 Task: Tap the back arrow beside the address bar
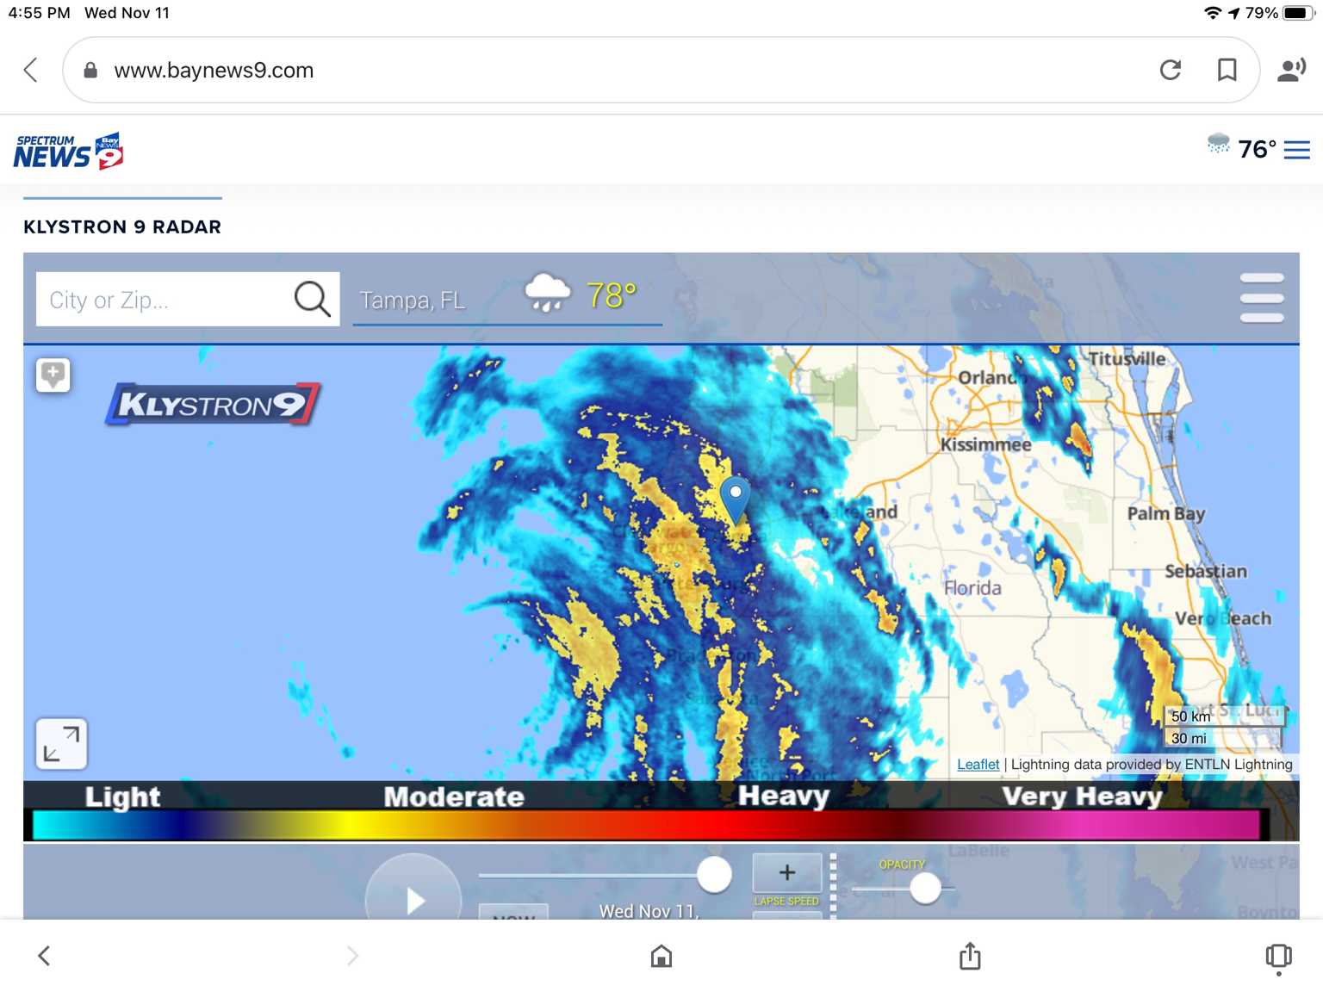click(x=31, y=70)
